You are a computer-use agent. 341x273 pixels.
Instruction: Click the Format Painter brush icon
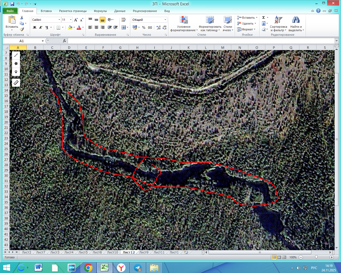tap(22, 29)
